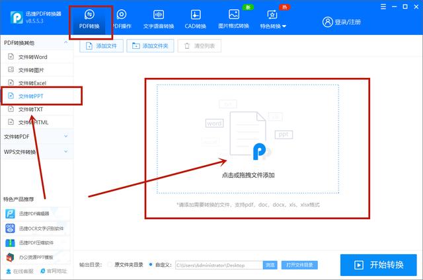Click the PDF压缩软件 product icon

[11, 243]
